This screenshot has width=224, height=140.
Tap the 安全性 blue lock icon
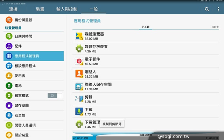click(9, 115)
